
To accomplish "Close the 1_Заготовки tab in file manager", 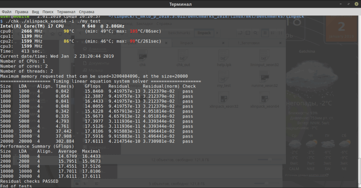I will (x=280, y=43).
